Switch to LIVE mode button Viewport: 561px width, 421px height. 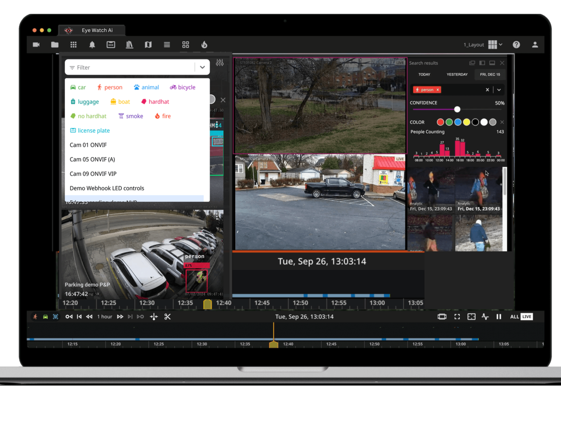pos(527,317)
